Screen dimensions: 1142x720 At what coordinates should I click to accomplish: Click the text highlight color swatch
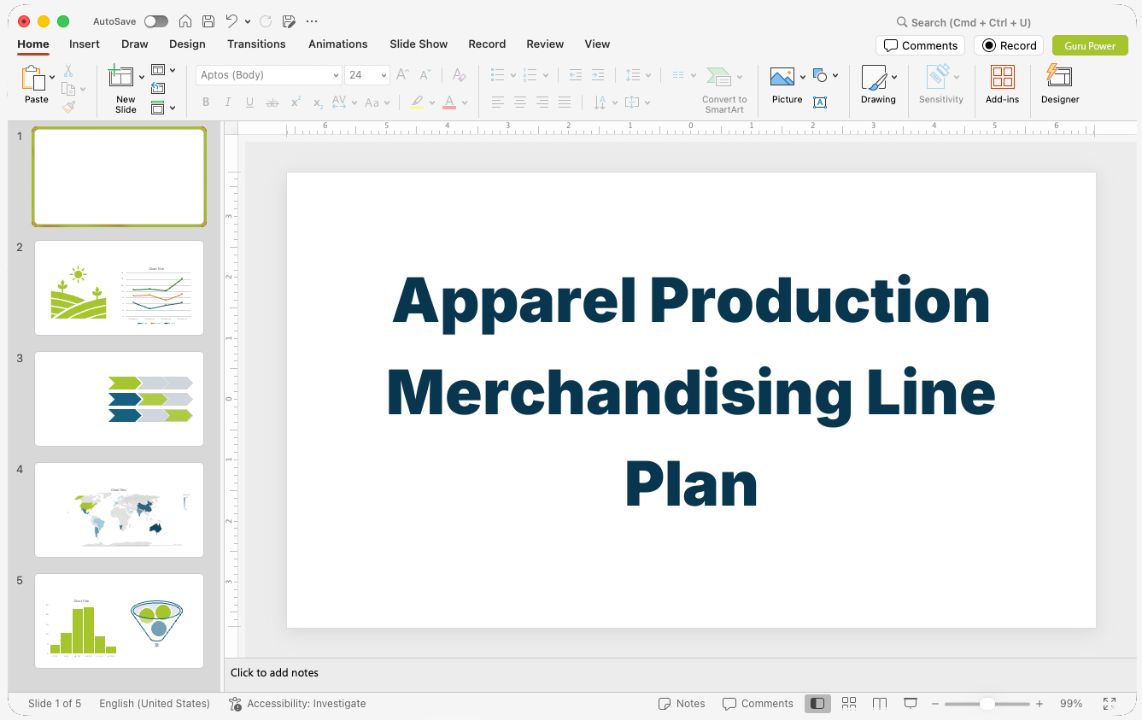(x=417, y=102)
